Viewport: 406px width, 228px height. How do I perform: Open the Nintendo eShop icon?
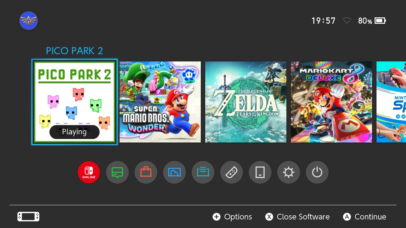click(146, 172)
